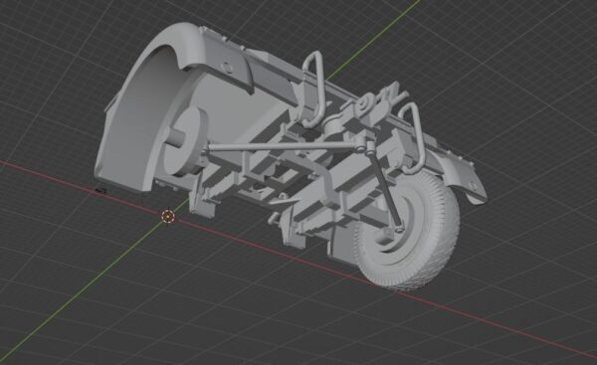597x365 pixels.
Task: Click the 3D cursor at the world origin
Action: 168,216
